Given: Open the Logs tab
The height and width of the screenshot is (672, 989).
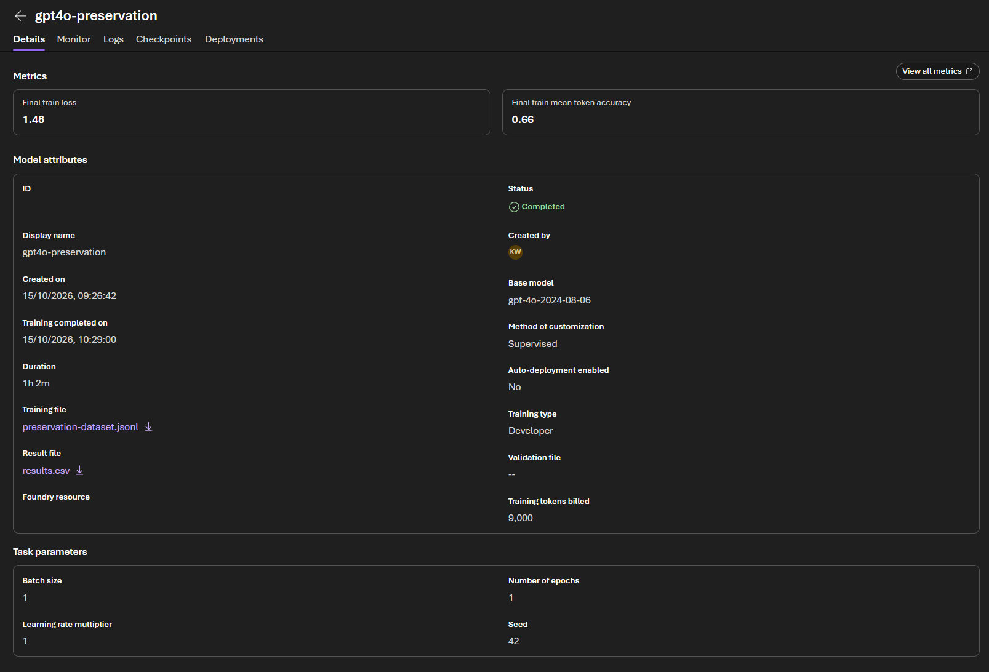Looking at the screenshot, I should [113, 39].
